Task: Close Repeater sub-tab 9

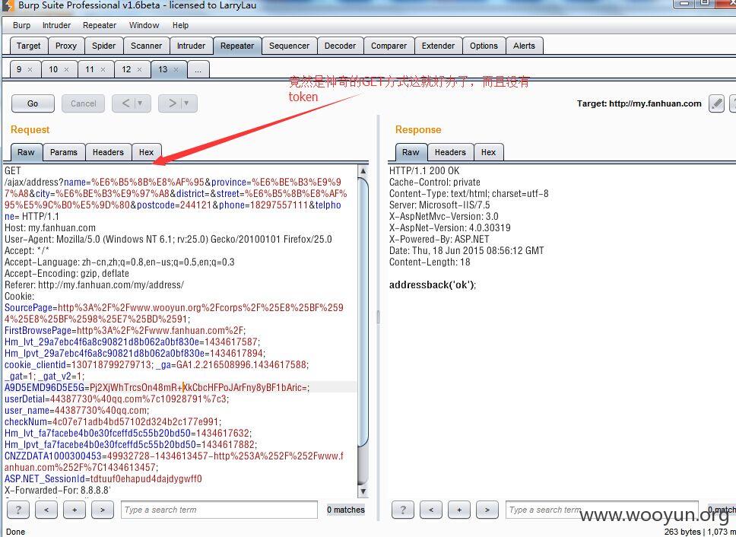Action: (30, 69)
